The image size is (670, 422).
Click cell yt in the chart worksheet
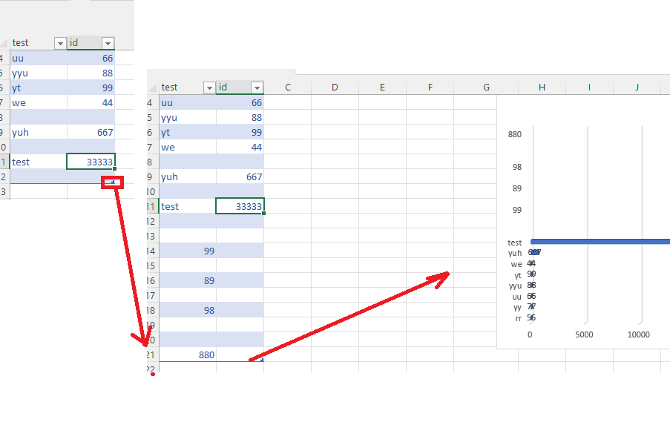click(188, 133)
